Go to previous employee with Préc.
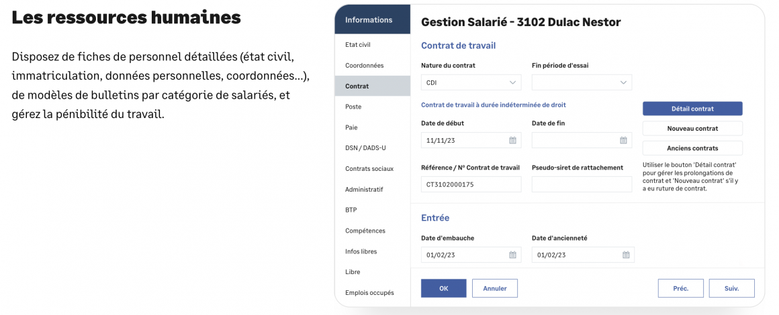Screen dimensions: 779x315 [x=680, y=288]
